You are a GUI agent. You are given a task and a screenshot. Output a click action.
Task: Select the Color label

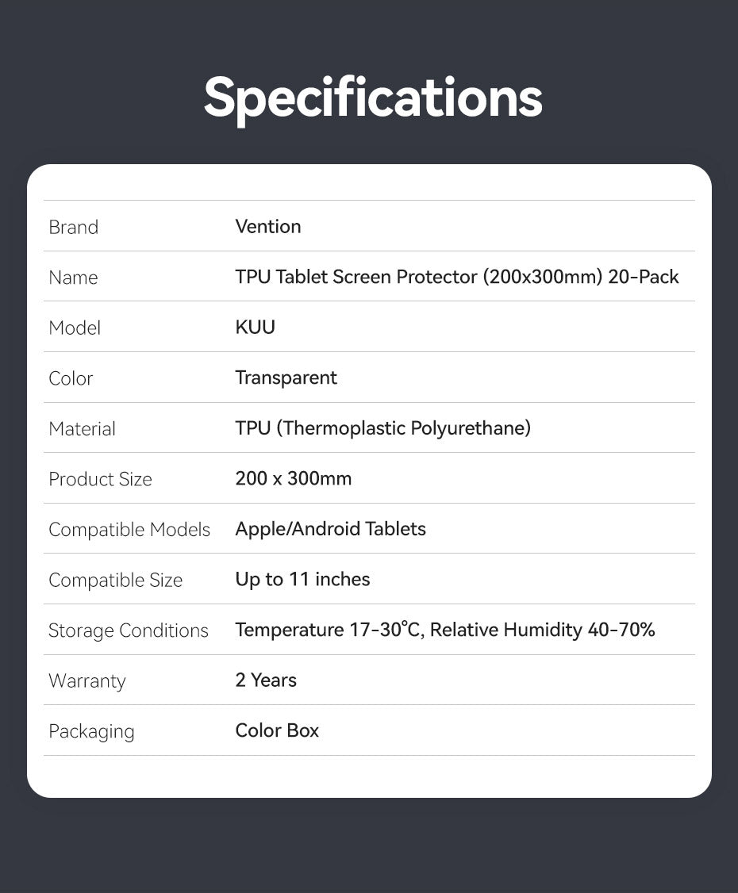click(x=71, y=379)
